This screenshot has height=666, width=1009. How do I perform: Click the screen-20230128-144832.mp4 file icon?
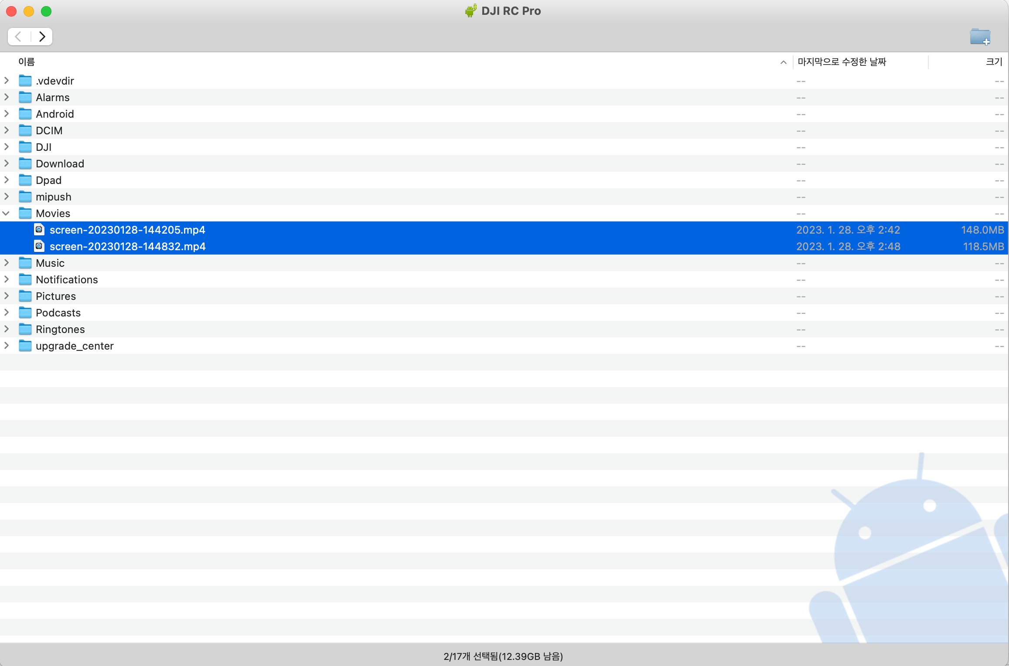tap(39, 246)
